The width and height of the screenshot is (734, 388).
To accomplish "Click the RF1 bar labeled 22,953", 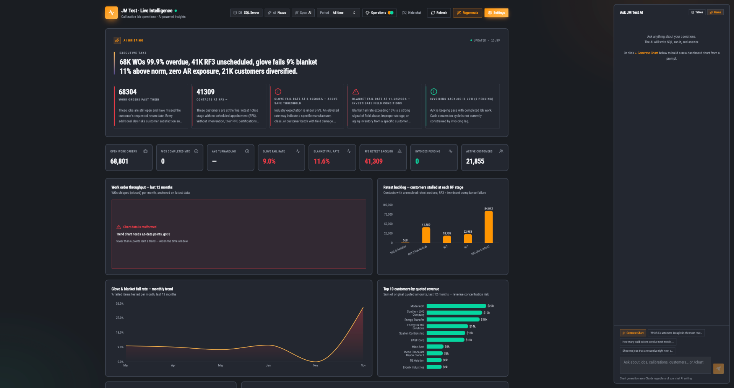I will pyautogui.click(x=468, y=239).
